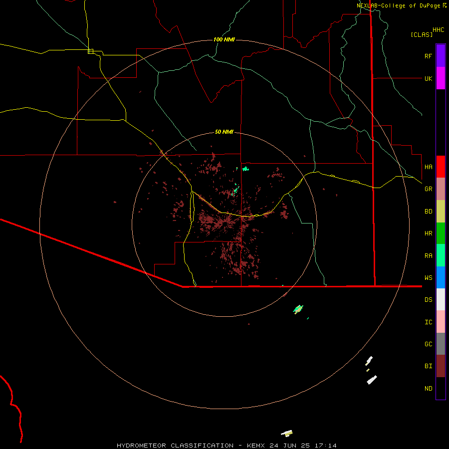Click the [CLAS] label above the legend
The width and height of the screenshot is (449, 449).
tap(422, 34)
